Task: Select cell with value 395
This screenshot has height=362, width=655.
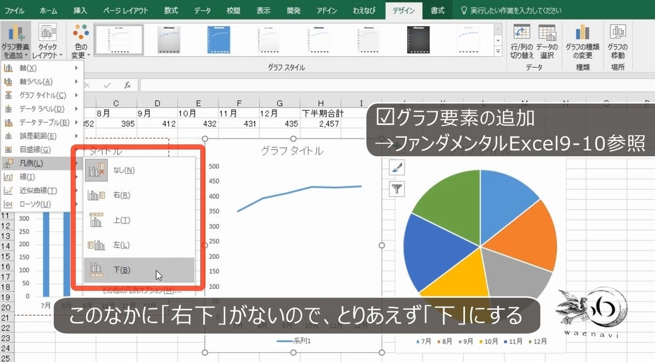Action: pos(116,124)
